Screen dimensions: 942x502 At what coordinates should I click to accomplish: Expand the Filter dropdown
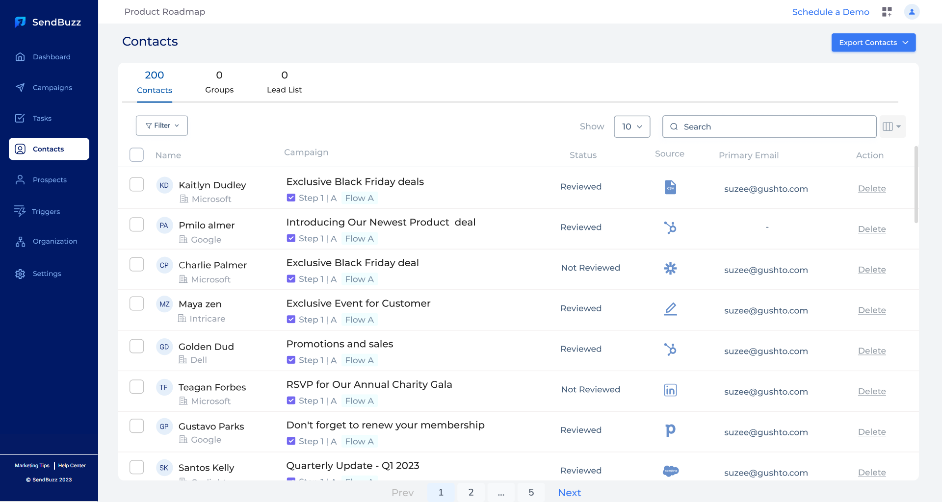pyautogui.click(x=162, y=125)
